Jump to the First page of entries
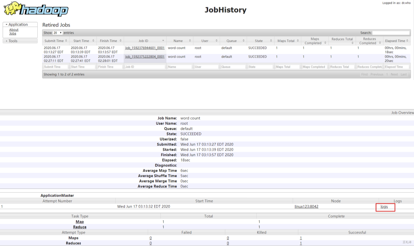The image size is (414, 246). coord(365,74)
